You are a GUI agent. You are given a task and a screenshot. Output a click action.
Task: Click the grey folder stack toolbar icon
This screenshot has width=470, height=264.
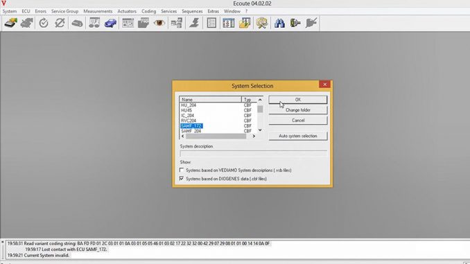pyautogui.click(x=143, y=23)
